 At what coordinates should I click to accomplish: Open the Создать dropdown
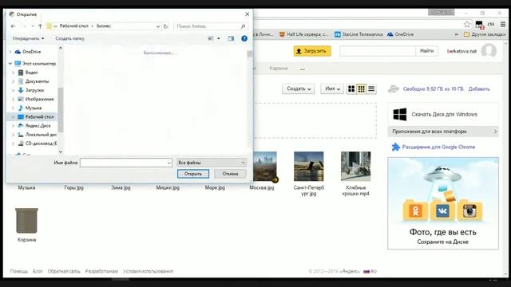click(299, 88)
